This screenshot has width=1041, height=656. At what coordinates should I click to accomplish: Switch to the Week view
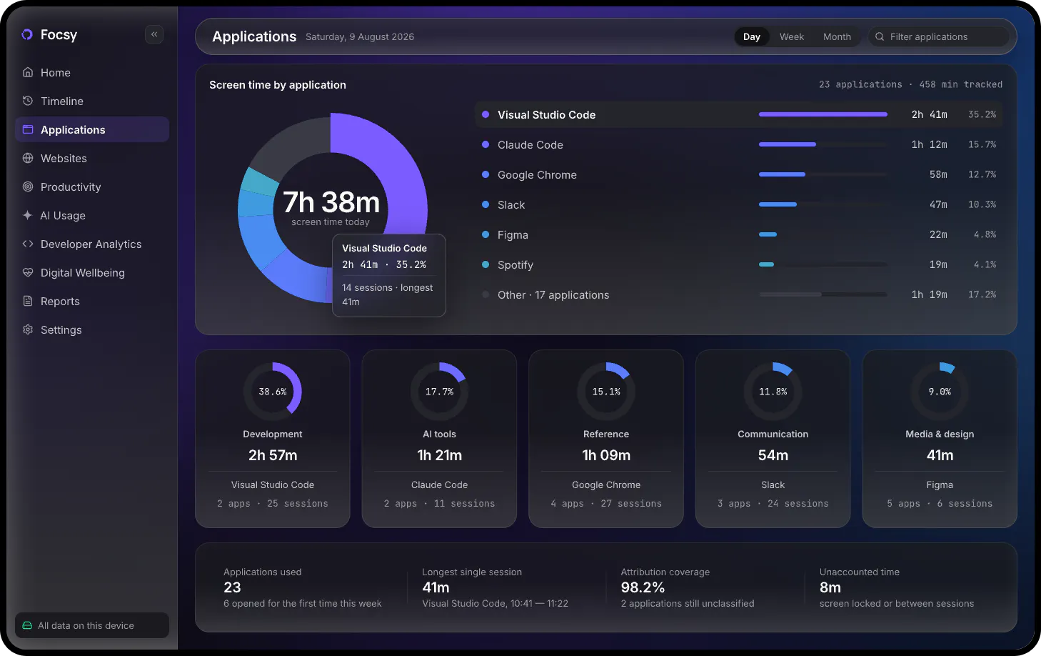792,36
